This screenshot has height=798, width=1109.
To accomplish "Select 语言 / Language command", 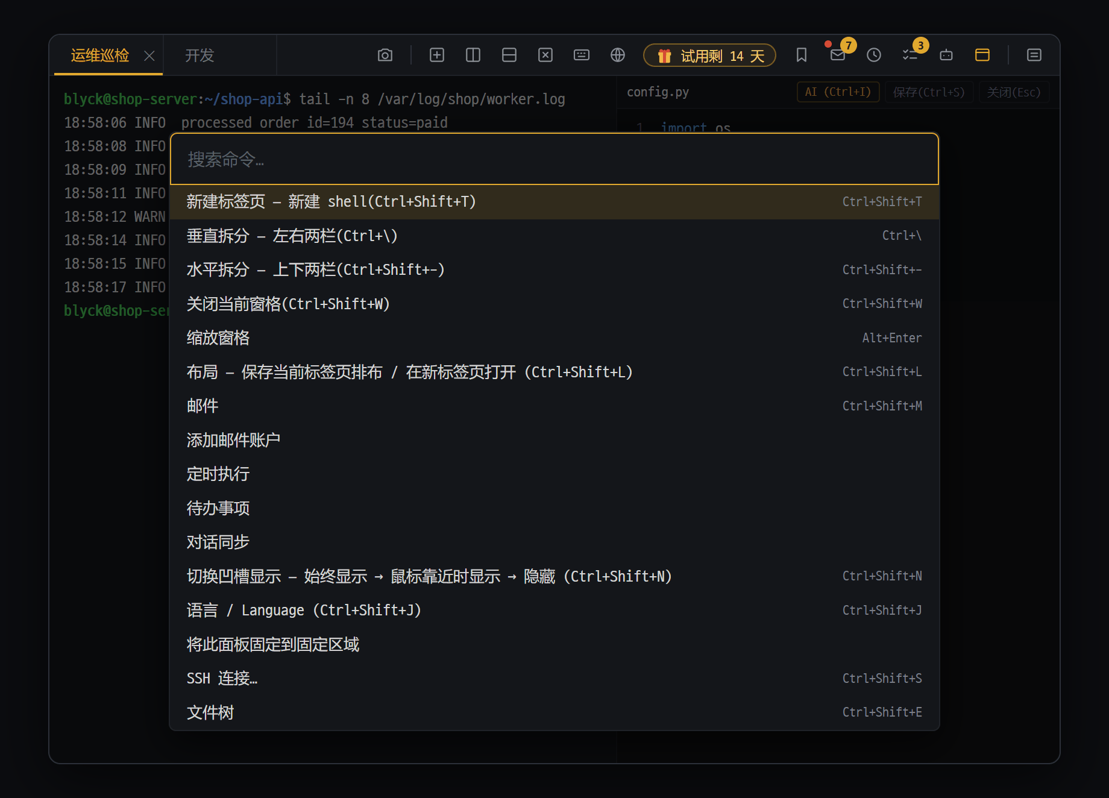I will coord(554,611).
